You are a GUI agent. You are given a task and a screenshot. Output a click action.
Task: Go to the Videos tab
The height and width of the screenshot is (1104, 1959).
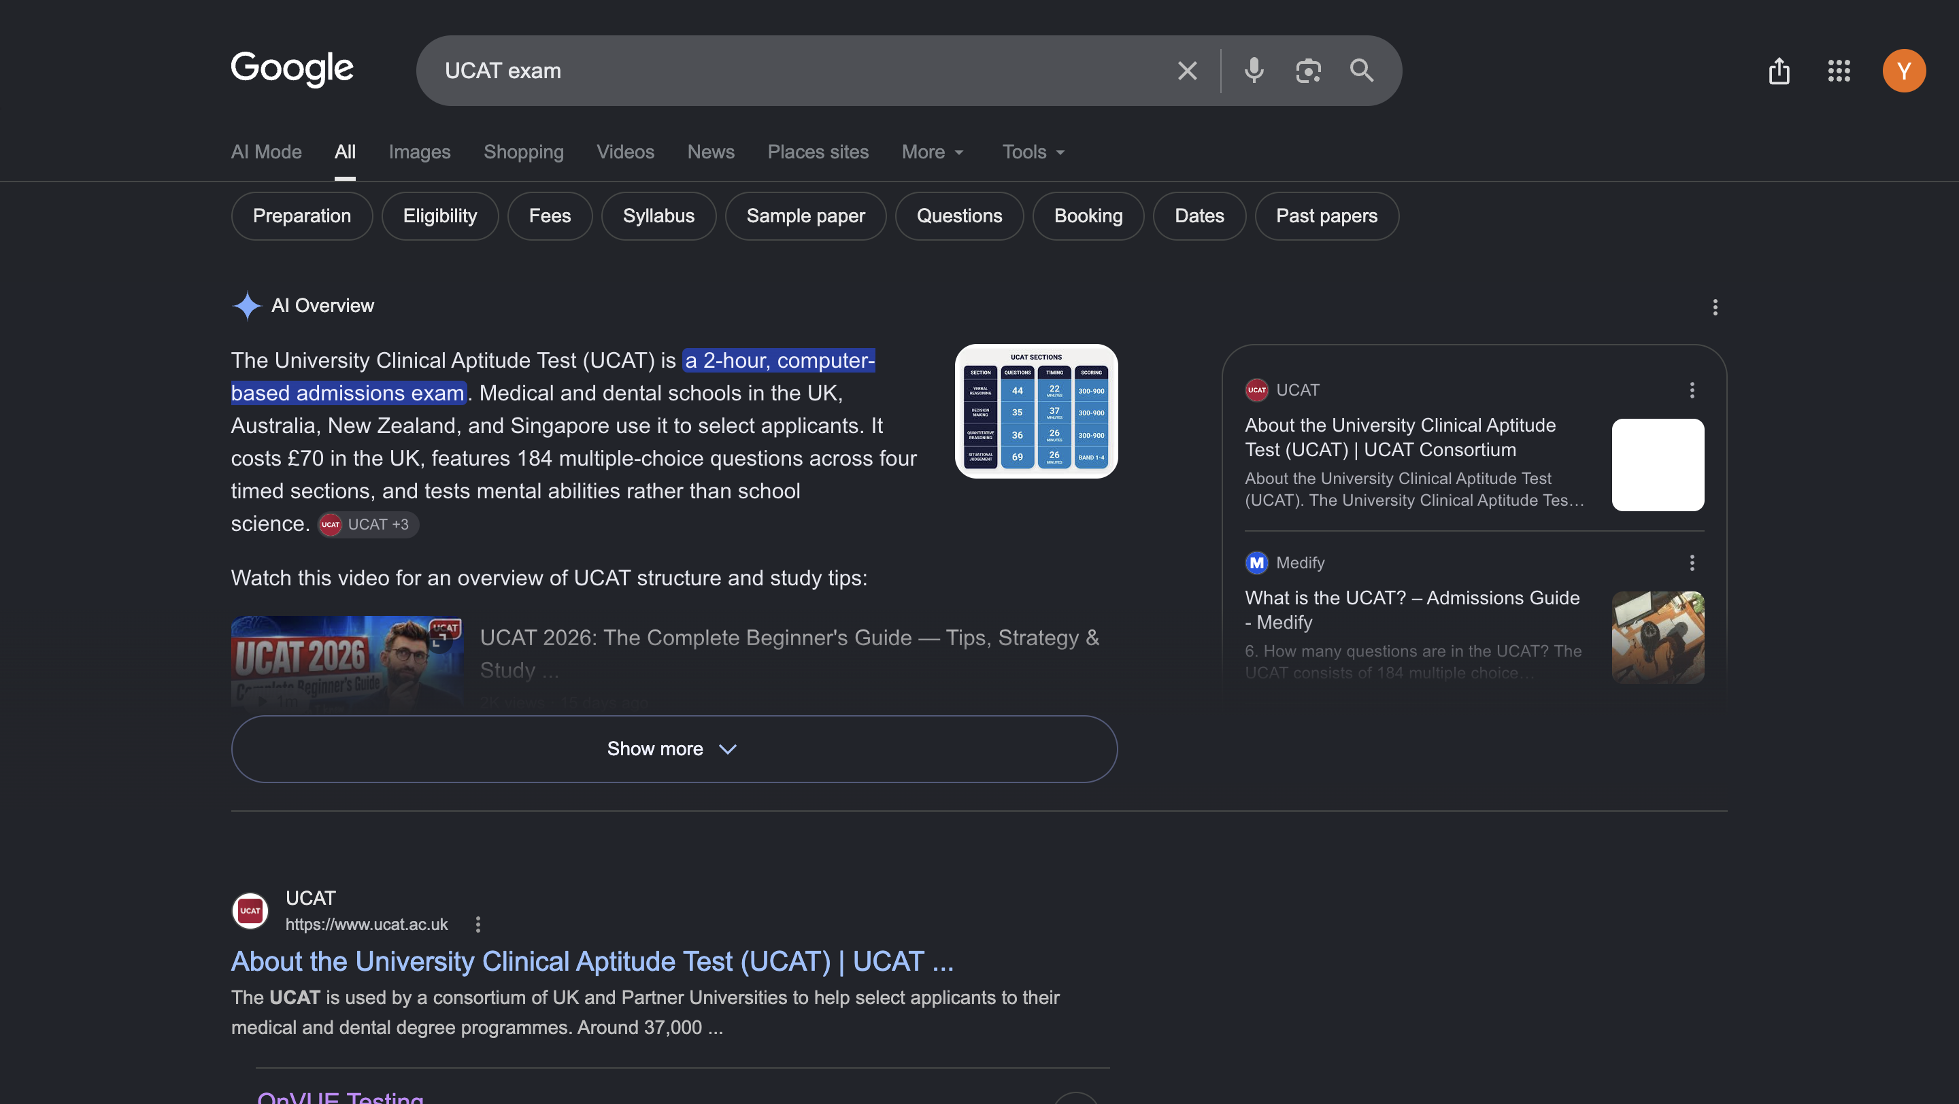(x=625, y=152)
